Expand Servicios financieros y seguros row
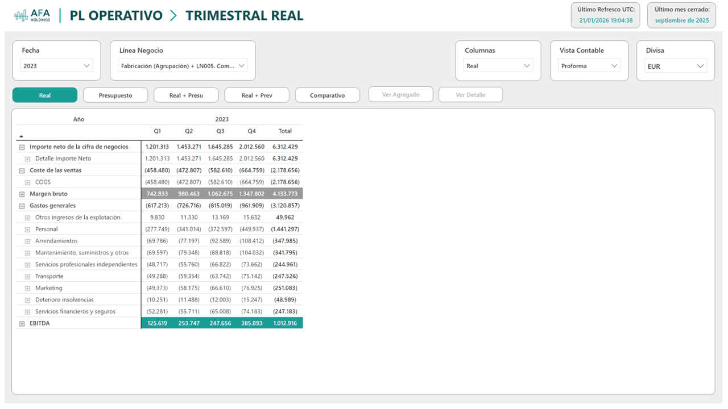The image size is (728, 409). coord(27,312)
